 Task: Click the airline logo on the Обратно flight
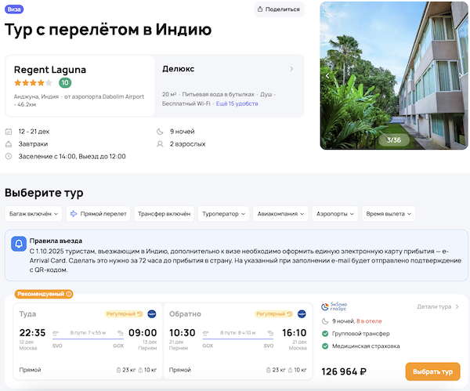[x=302, y=313]
